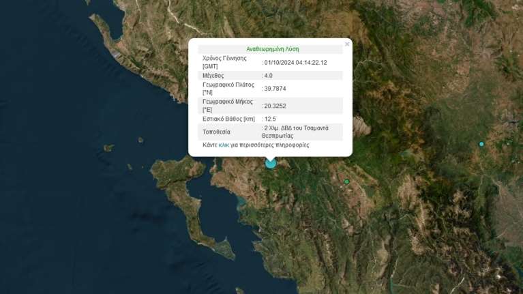Click the 'Αναθεωρημένη Λύση' popup heading

coord(272,49)
